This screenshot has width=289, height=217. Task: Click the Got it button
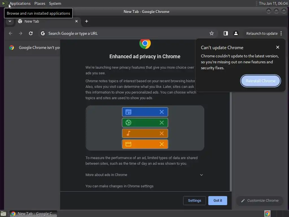[x=218, y=200]
